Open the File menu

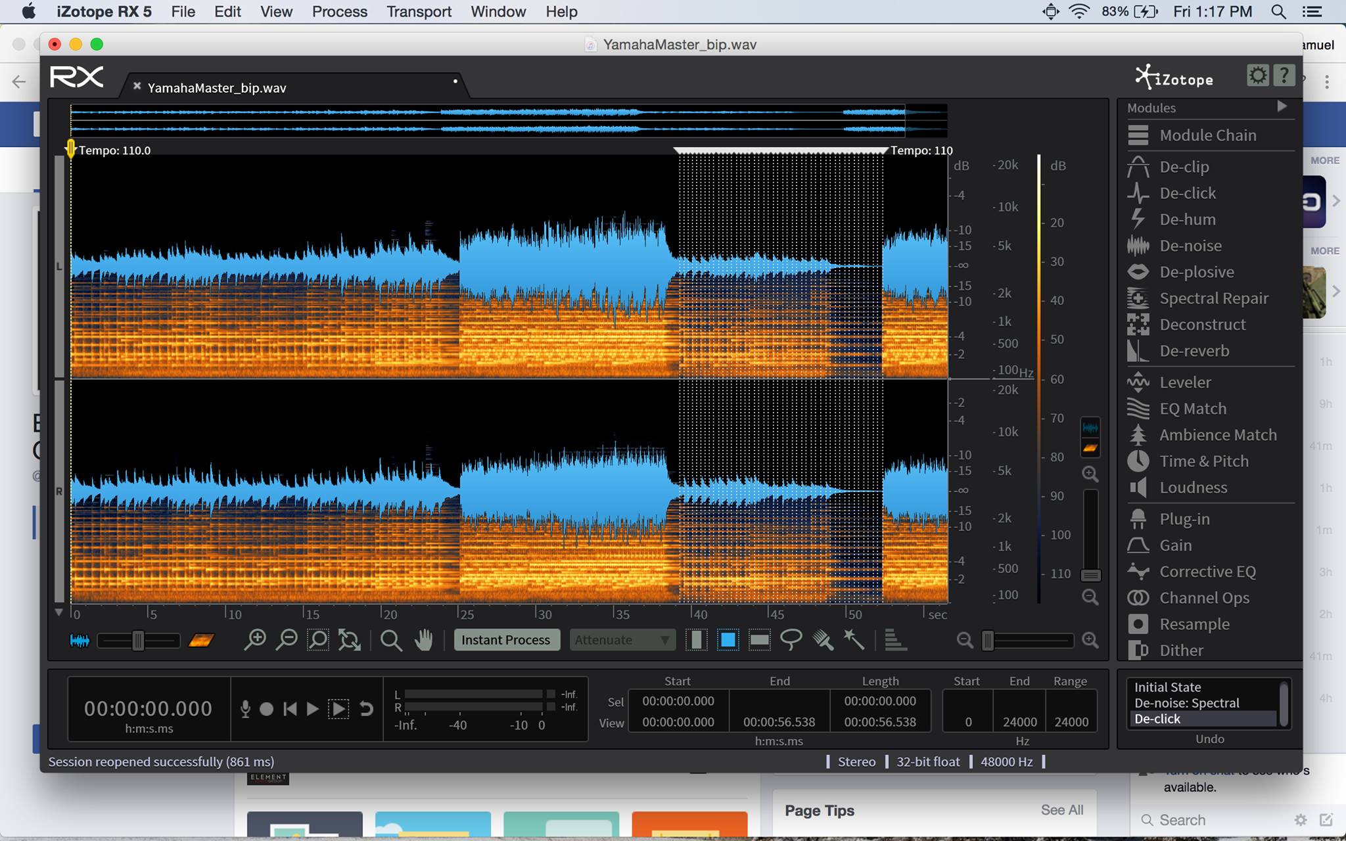click(183, 12)
